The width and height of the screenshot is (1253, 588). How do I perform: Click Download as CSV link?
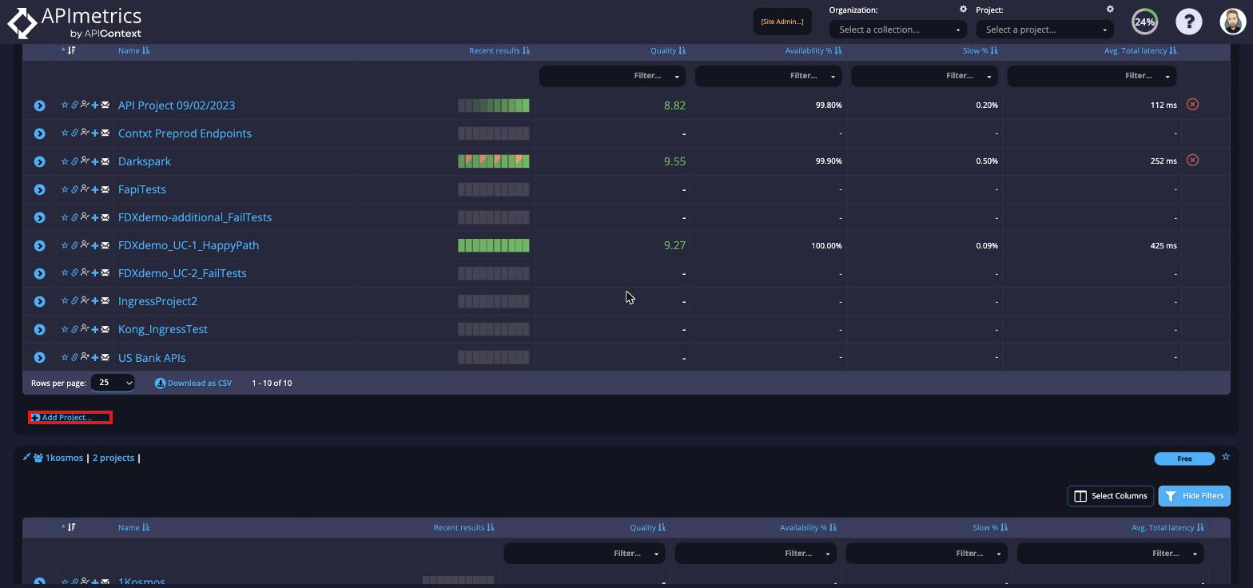pyautogui.click(x=193, y=383)
